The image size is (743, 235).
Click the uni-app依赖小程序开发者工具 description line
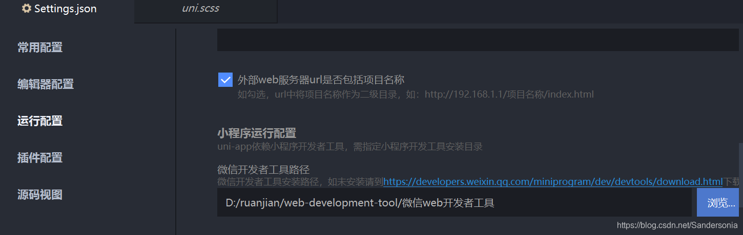(350, 147)
